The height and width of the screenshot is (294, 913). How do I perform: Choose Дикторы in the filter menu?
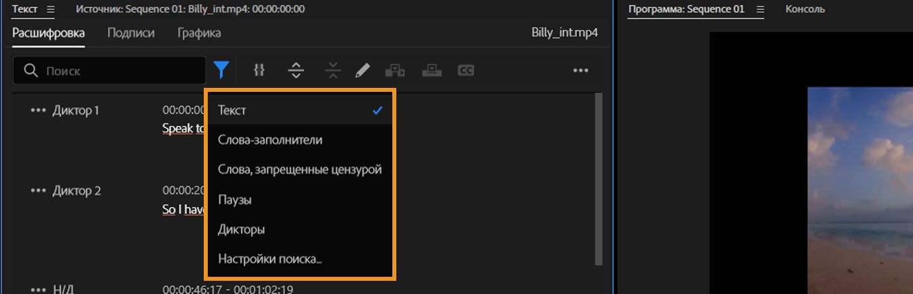(300, 229)
